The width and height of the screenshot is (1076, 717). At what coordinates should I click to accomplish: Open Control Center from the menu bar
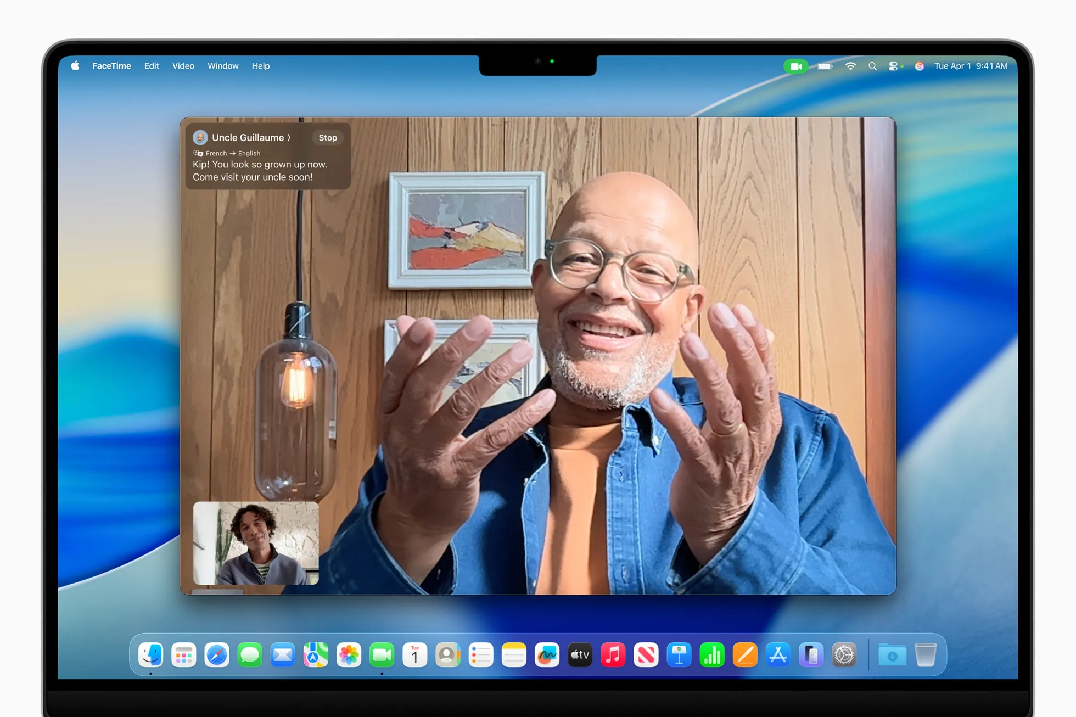[894, 66]
